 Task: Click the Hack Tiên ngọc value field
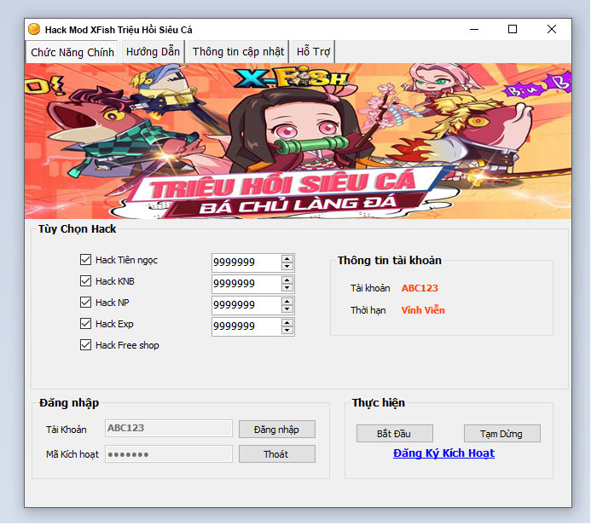pyautogui.click(x=246, y=262)
